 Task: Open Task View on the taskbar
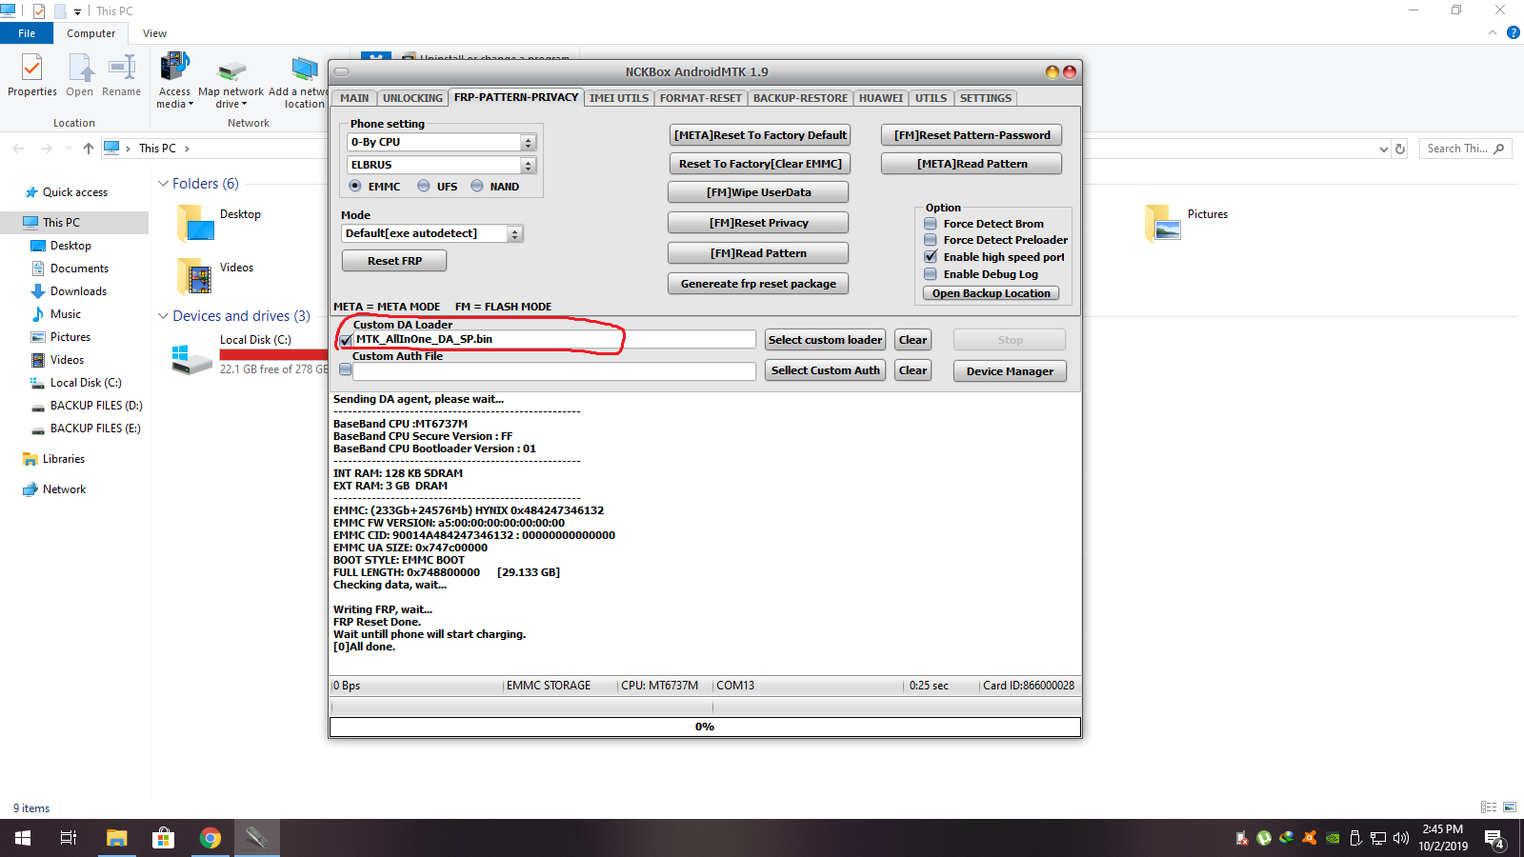click(x=69, y=838)
